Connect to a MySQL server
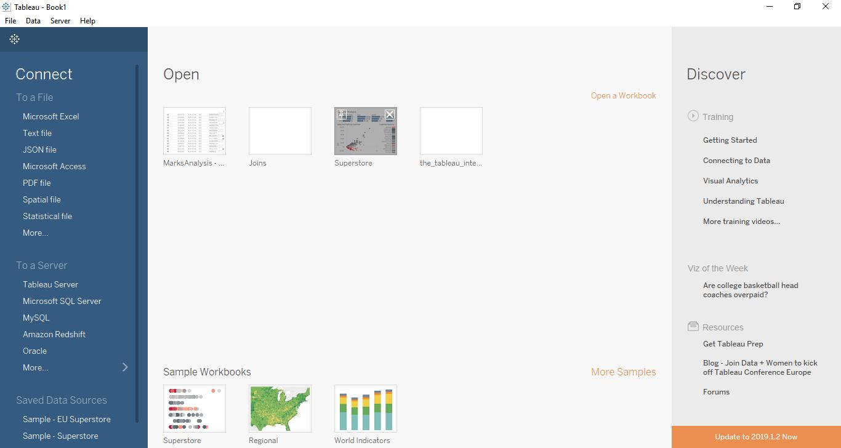The width and height of the screenshot is (841, 448). tap(36, 318)
